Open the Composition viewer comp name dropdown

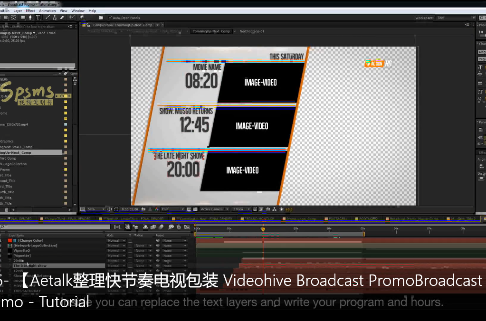click(157, 25)
